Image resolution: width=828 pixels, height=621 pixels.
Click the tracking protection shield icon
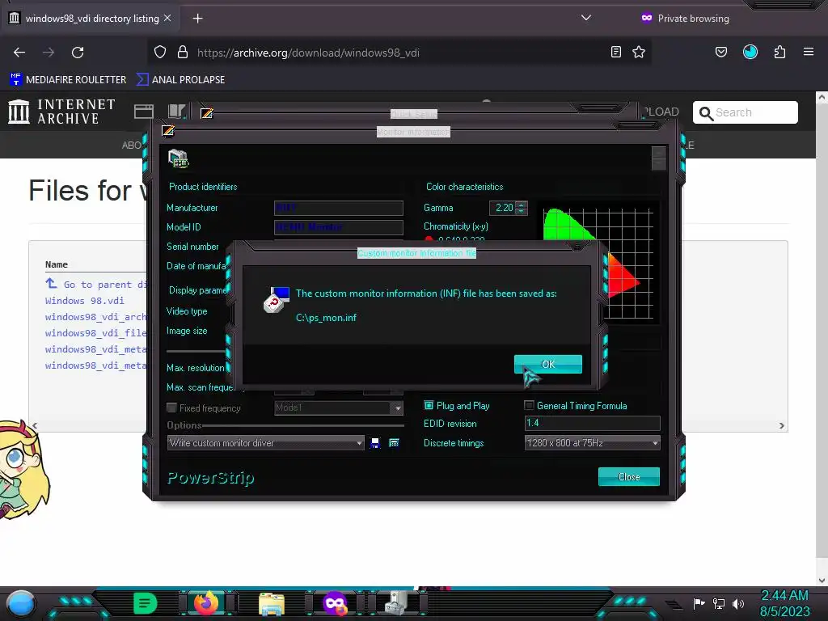coord(160,53)
